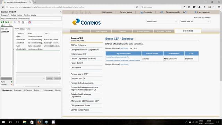Click the Selenium Base URL field
Viewport: 222px width, 125px height.
(31, 18)
